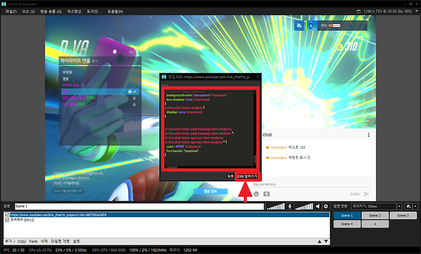
Task: Click the Super Chat dollar icon
Action: (x=267, y=194)
